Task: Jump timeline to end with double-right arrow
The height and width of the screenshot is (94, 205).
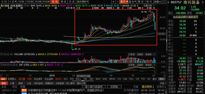Action: (x=165, y=76)
